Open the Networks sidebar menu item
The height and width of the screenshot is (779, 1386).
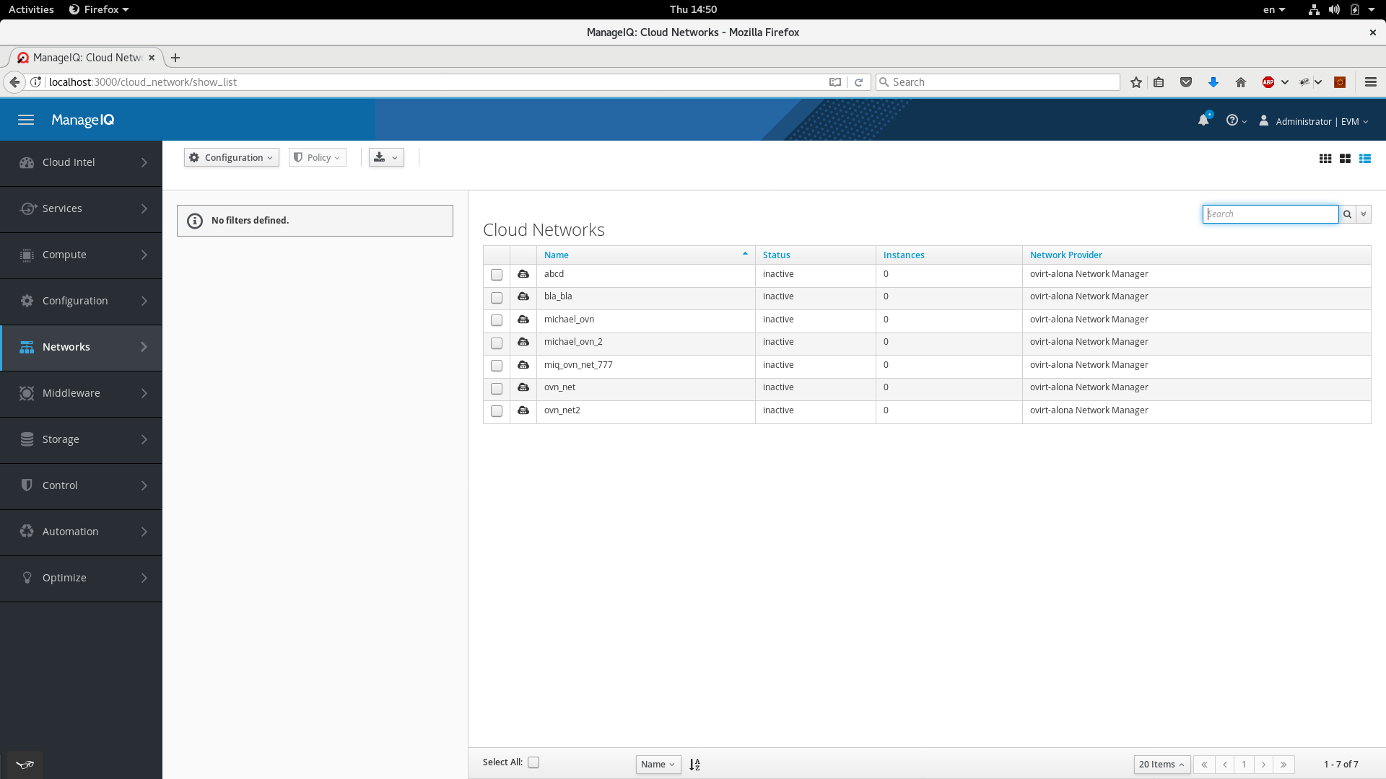(81, 346)
